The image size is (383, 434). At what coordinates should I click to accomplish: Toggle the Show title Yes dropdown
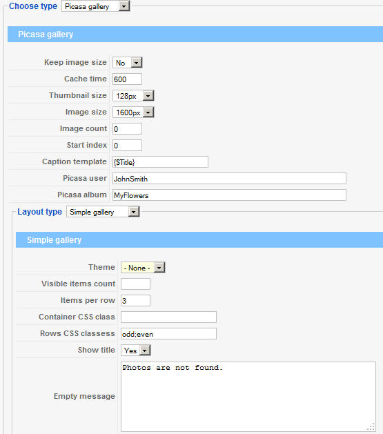[135, 351]
